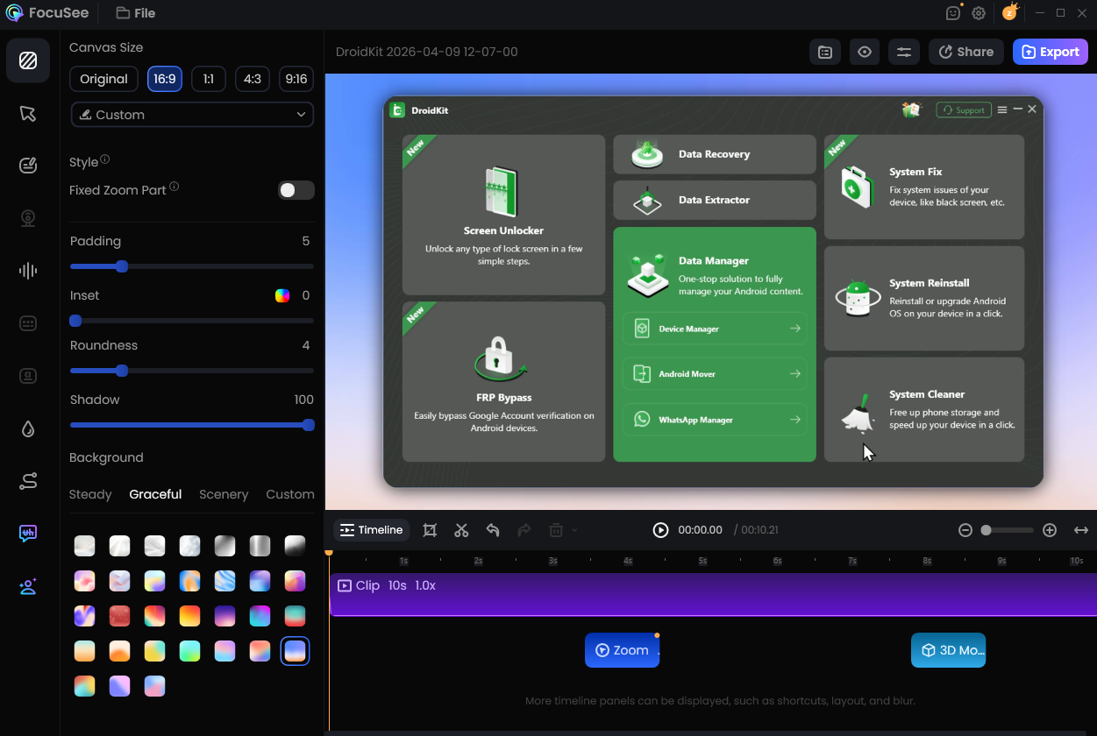Toggle the Fixed Zoom Part switch
This screenshot has height=736, width=1097.
296,190
